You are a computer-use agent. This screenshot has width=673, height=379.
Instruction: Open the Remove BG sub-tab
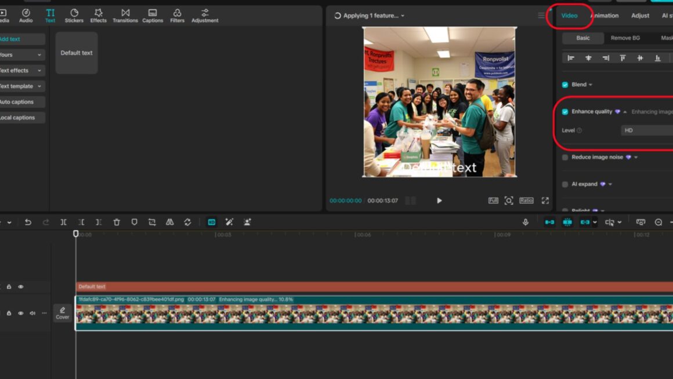[625, 38]
